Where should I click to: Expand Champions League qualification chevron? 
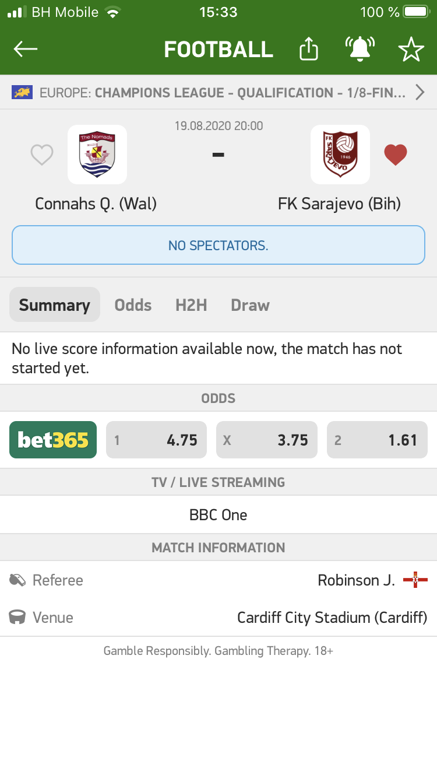pos(420,92)
